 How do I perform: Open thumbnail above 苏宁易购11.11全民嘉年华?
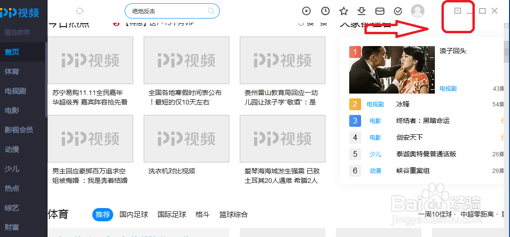pos(90,60)
